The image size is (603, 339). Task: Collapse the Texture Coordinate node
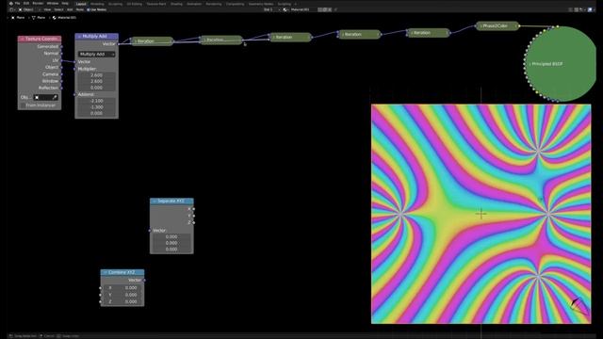(x=22, y=39)
